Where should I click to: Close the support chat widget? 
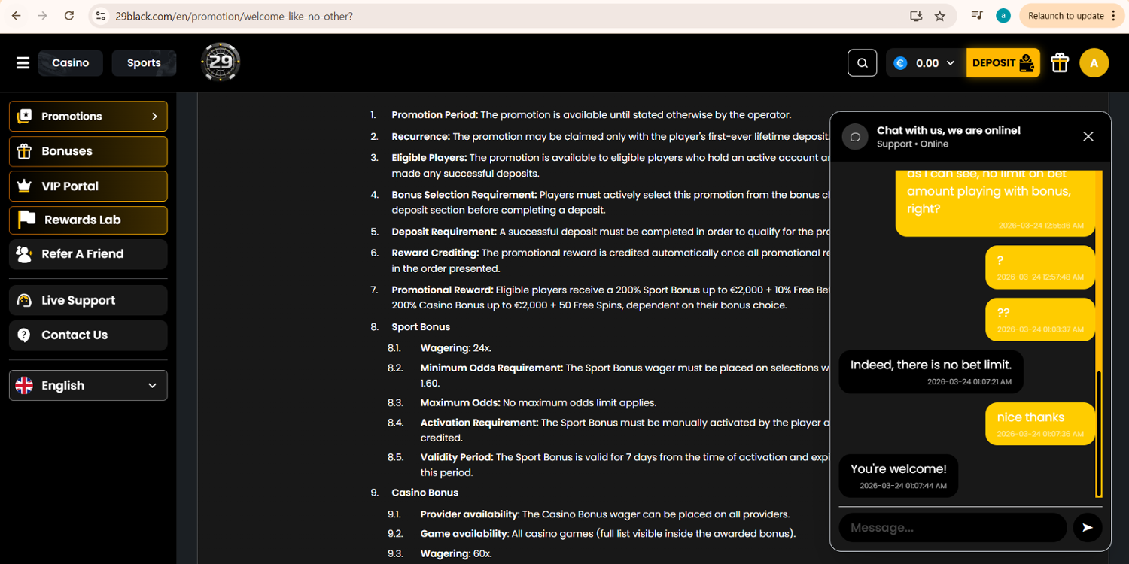point(1088,136)
